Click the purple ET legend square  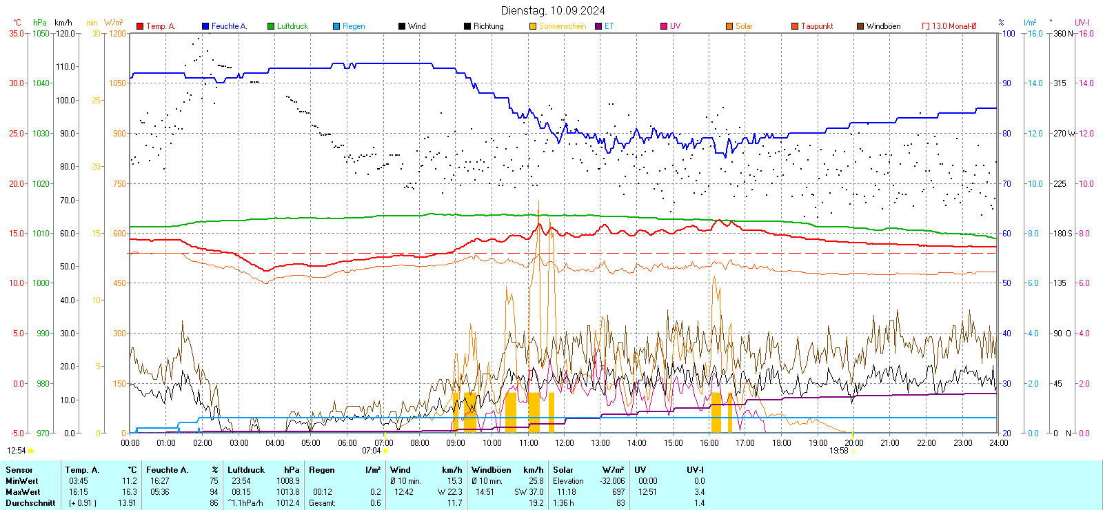598,26
